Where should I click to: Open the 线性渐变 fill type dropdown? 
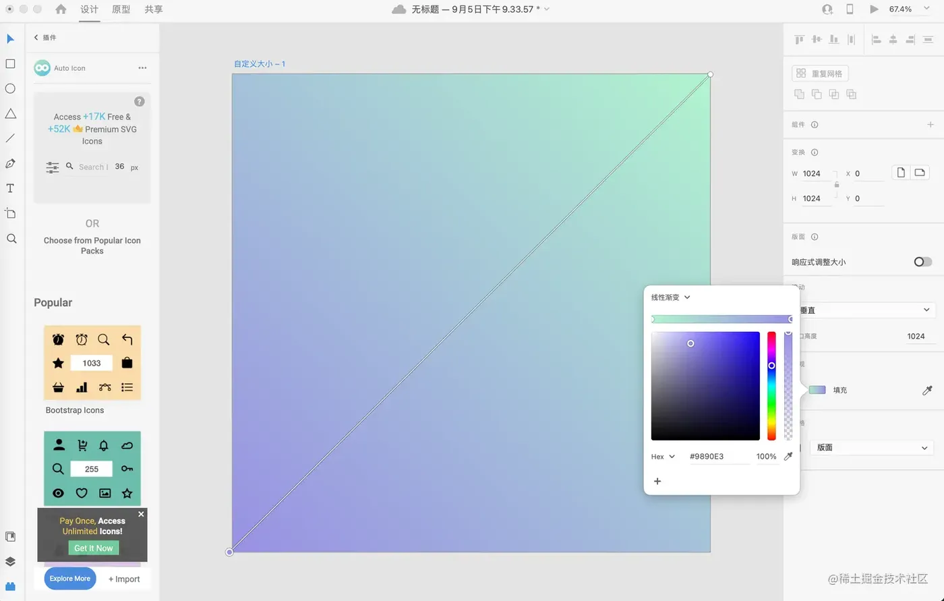[x=671, y=297]
